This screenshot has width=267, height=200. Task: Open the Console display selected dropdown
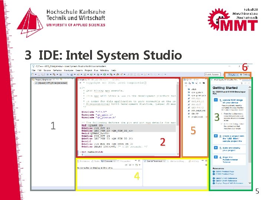pos(133,165)
